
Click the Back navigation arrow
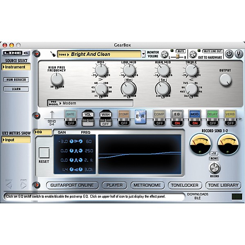pyautogui.click(x=9, y=185)
